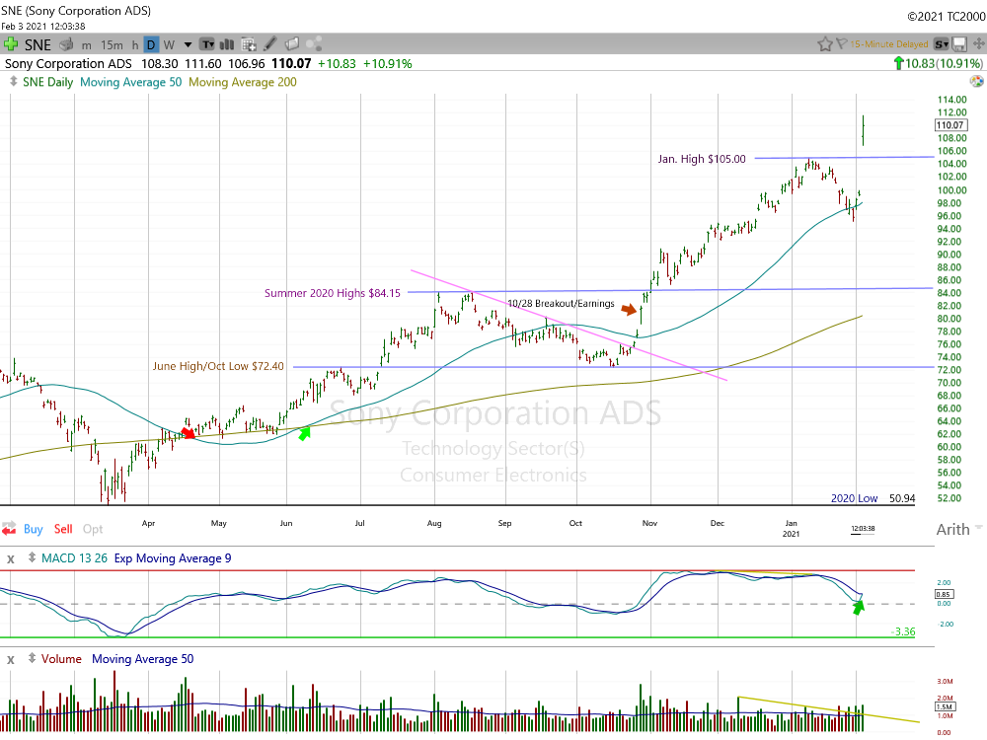Screen dimensions: 987x740
Task: Click the Volume pane reorder arrows
Action: (x=32, y=658)
